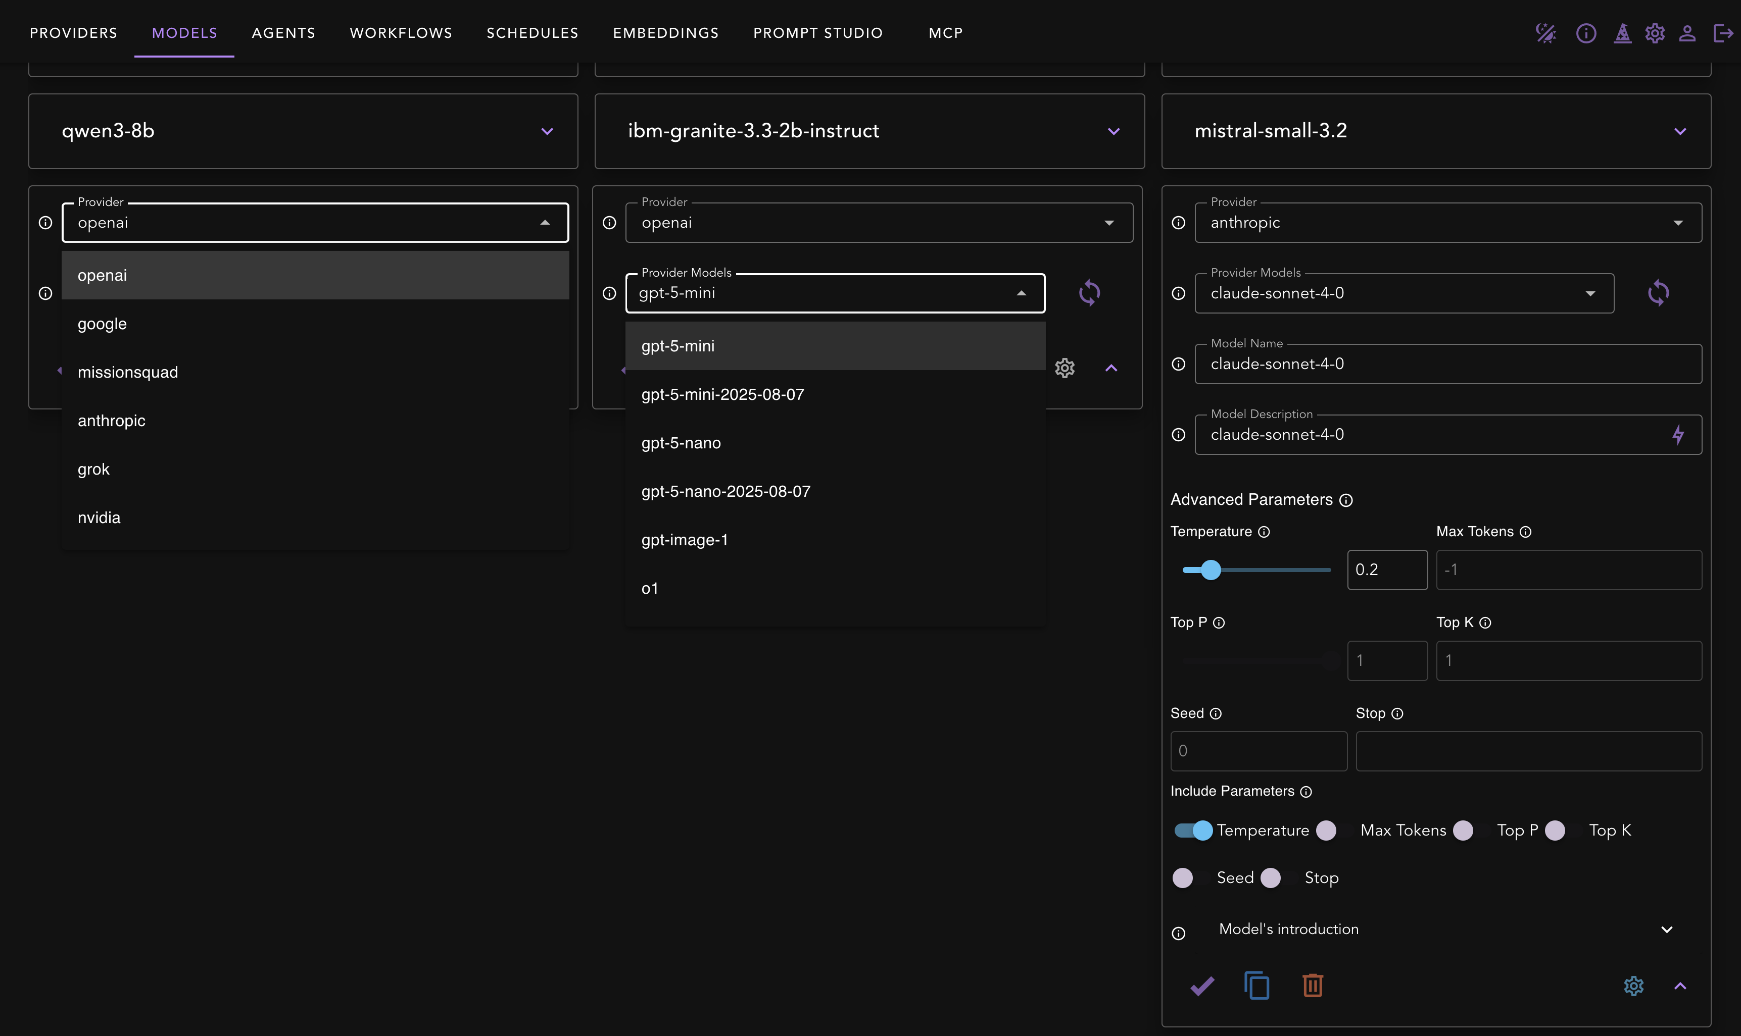Screen dimensions: 1741x1036
Task: Click the logout icon
Action: click(x=1723, y=33)
